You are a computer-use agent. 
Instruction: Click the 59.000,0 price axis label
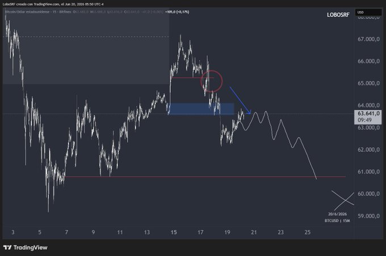[x=368, y=216]
